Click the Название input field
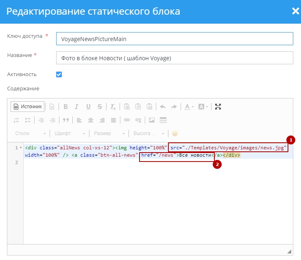Screen dimensions: 301x260 coord(174,58)
